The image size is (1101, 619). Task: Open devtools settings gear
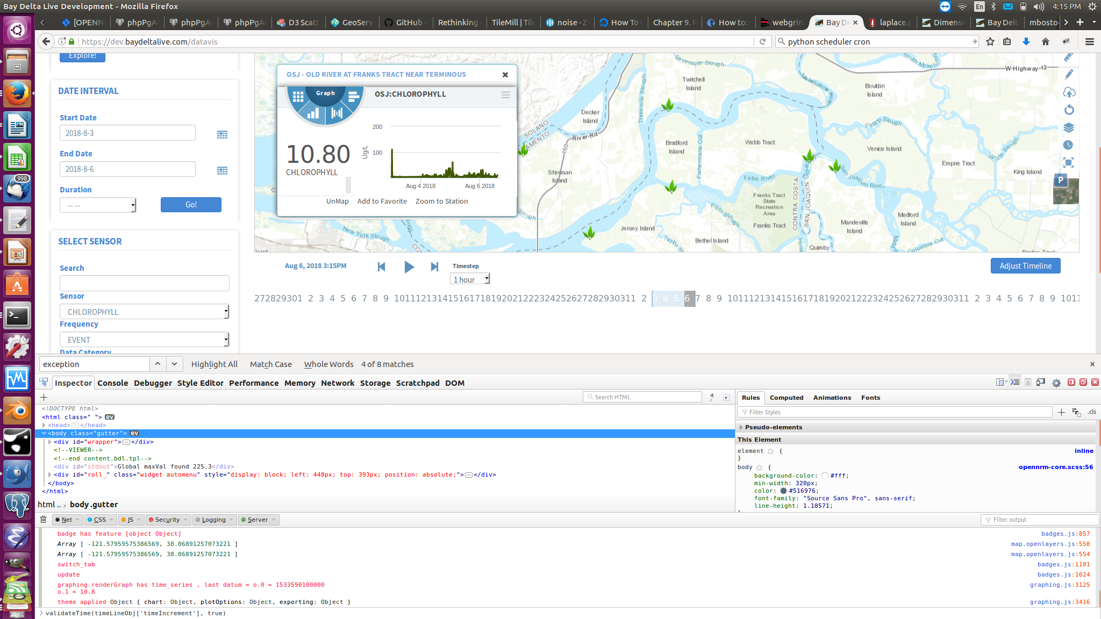[x=1056, y=383]
